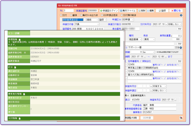Expand the dropdown left of the empty third certificate number
This screenshot has height=126, width=191.
coord(126,78)
